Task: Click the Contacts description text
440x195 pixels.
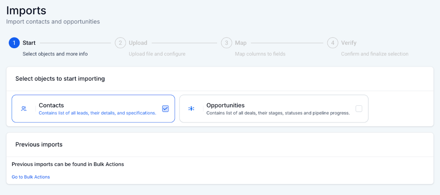Action: (97, 113)
